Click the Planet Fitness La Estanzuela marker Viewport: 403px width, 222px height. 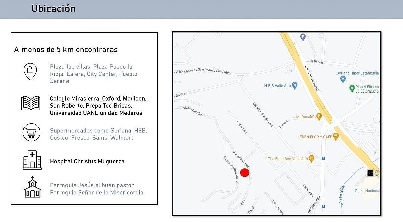coord(352,89)
